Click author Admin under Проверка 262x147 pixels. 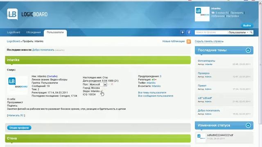click(x=208, y=77)
